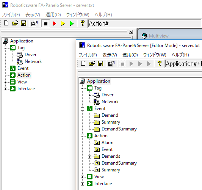Close the tree pane with X button
This screenshot has height=190, width=202.
[131, 31]
